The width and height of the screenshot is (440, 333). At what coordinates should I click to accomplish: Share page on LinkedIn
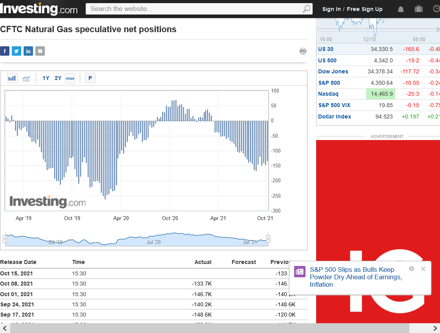click(x=28, y=51)
